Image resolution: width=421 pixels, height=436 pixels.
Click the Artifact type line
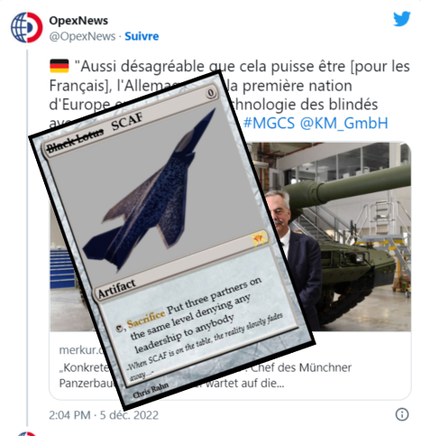point(117,289)
